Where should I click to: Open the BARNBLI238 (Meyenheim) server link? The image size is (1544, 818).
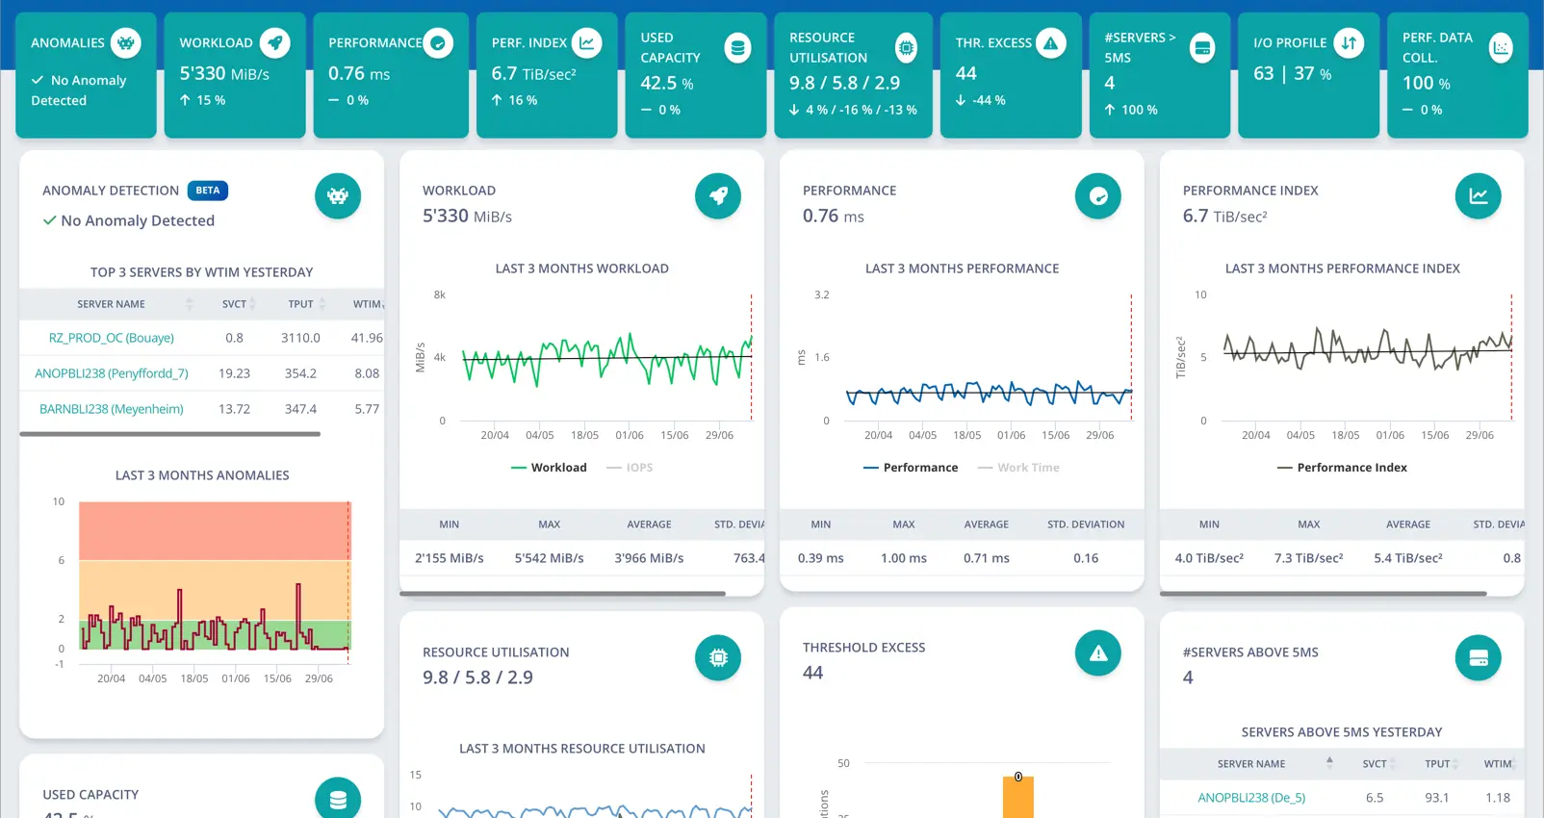point(112,409)
